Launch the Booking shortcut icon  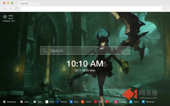click(58, 102)
